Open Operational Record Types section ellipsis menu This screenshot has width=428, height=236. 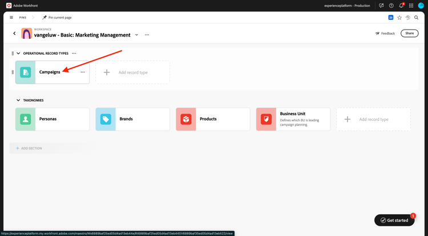click(74, 54)
